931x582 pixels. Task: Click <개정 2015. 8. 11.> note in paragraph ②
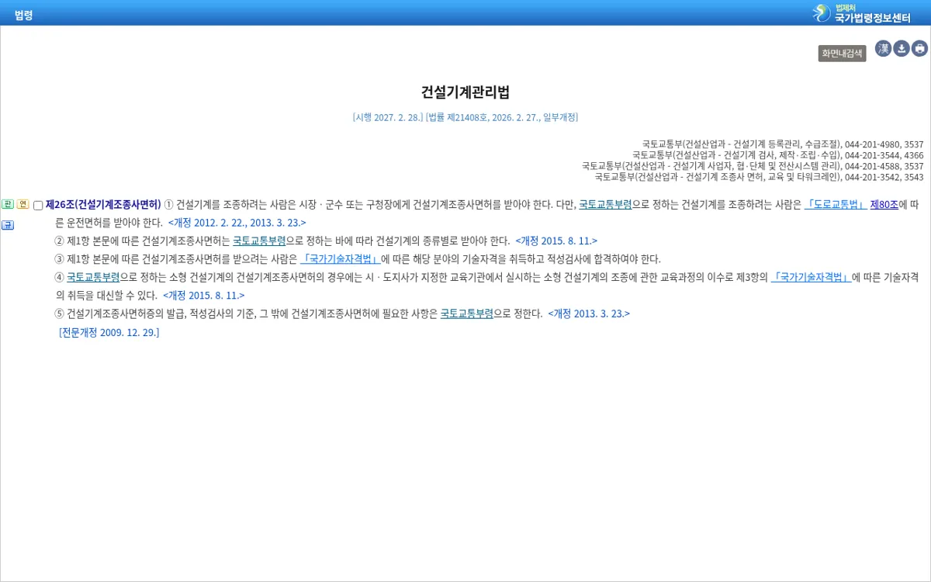pyautogui.click(x=556, y=241)
